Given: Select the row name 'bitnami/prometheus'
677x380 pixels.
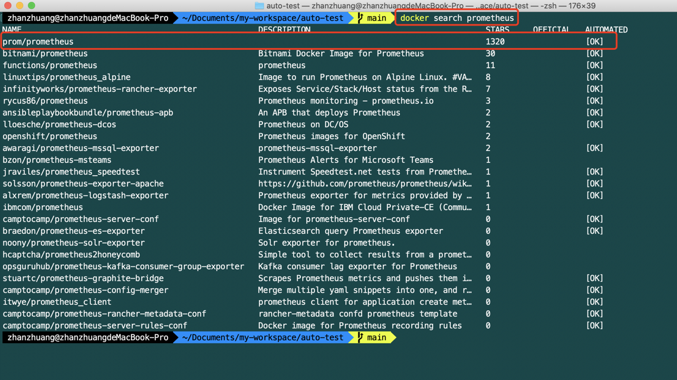Looking at the screenshot, I should tap(45, 53).
